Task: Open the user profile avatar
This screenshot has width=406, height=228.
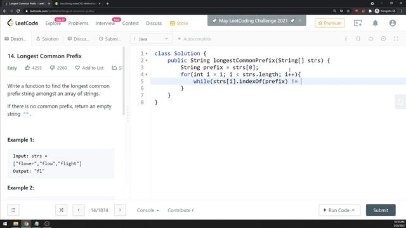Action: (393, 23)
